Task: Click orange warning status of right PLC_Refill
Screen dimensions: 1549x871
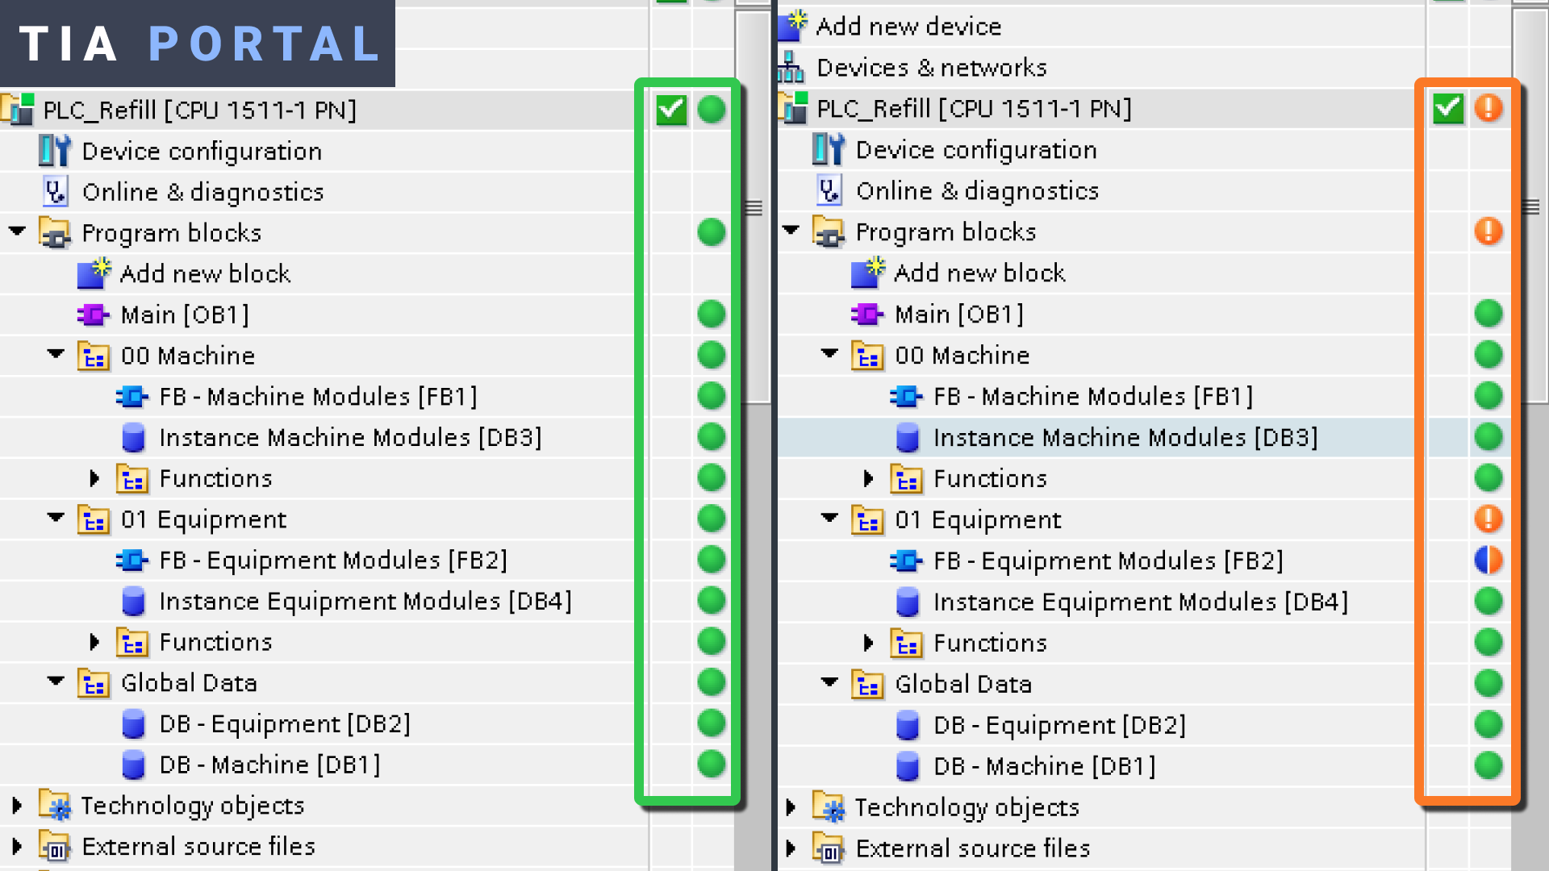Action: [x=1488, y=108]
